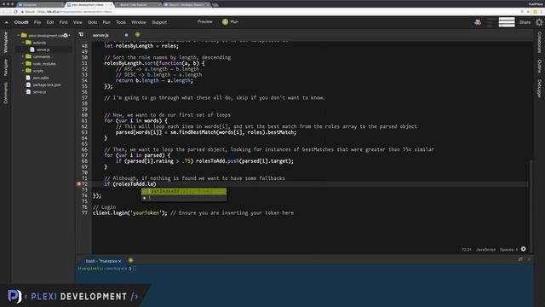Select the commands folder
The height and width of the screenshot is (307, 545).
[42, 56]
